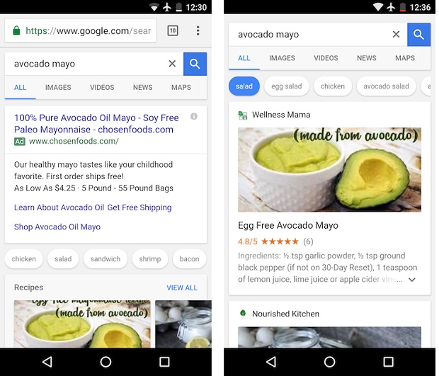
Task: Toggle the shrimp filter chip
Action: click(150, 259)
